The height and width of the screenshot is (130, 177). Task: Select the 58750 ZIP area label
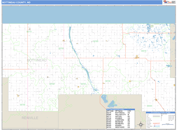(23, 104)
